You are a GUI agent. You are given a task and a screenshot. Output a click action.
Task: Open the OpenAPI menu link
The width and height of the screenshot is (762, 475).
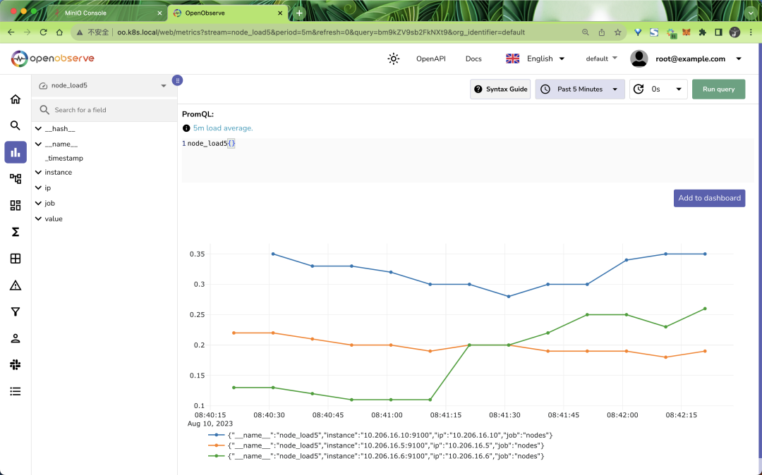point(430,59)
